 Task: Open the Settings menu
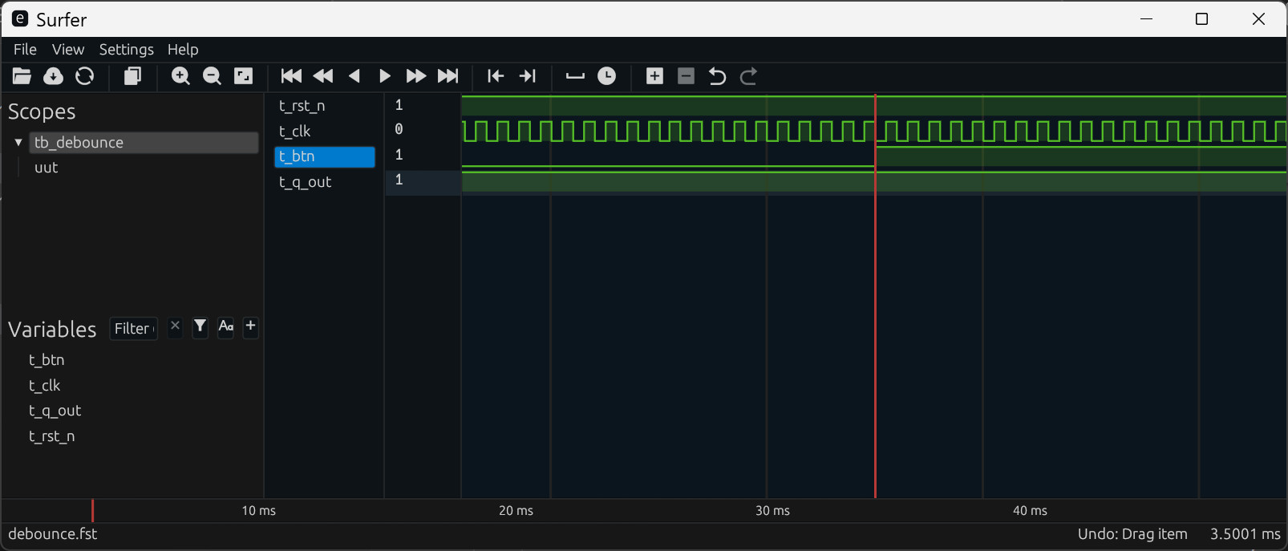(126, 50)
